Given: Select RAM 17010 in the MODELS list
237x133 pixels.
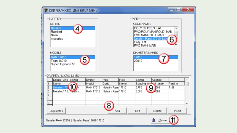Looking at the screenshot, I should click(x=73, y=57).
